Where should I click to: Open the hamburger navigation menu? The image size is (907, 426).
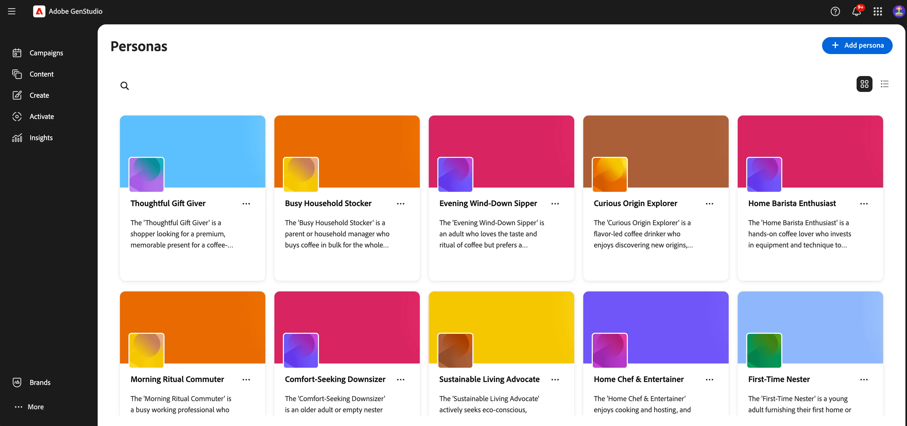(x=12, y=11)
